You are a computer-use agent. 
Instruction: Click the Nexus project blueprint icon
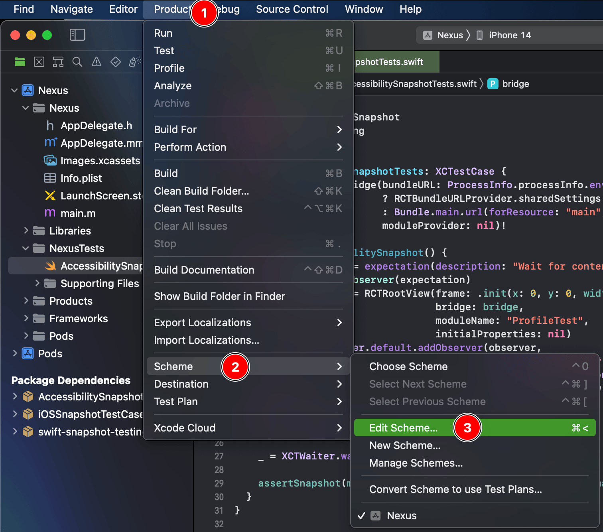[x=28, y=91]
